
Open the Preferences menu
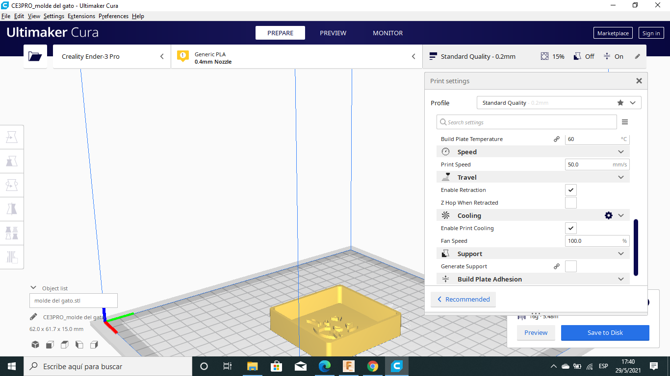[113, 16]
